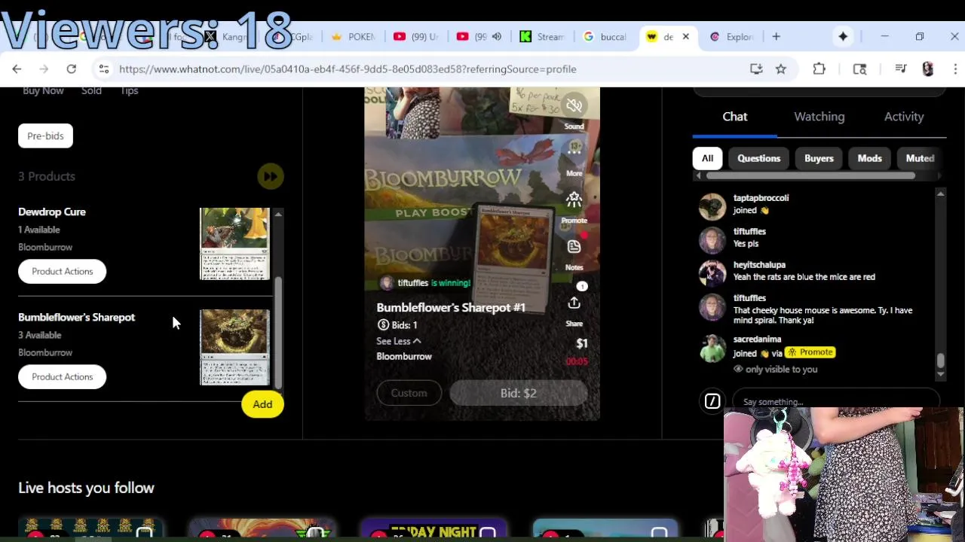Viewport: 965px width, 542px height.
Task: Click tiftuffles winning bidder name
Action: pos(412,283)
